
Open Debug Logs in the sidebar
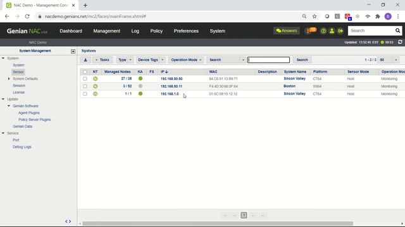(22, 147)
